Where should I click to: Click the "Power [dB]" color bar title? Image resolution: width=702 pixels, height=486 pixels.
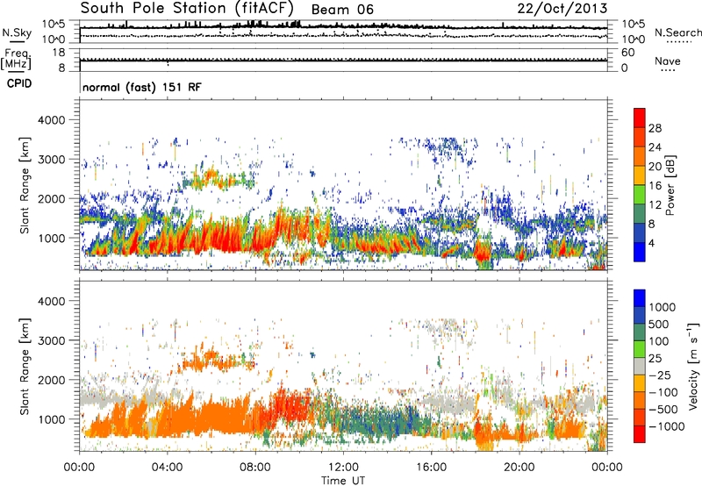tap(670, 185)
